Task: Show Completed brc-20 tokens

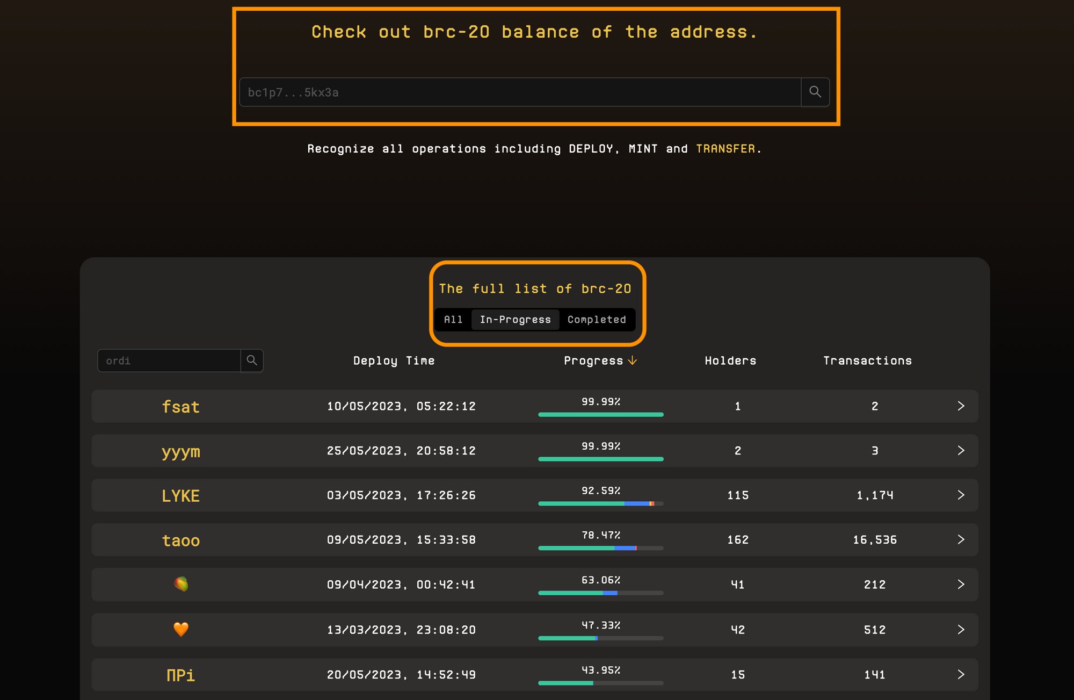Action: click(x=596, y=320)
